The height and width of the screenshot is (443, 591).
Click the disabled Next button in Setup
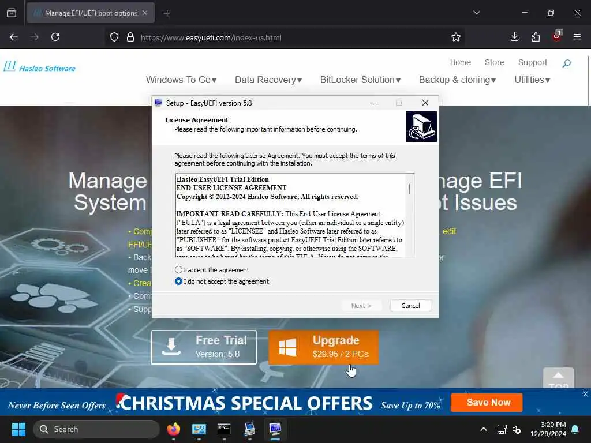(361, 306)
